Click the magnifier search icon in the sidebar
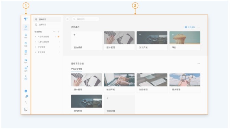The height and width of the screenshot is (129, 230). pos(26,102)
